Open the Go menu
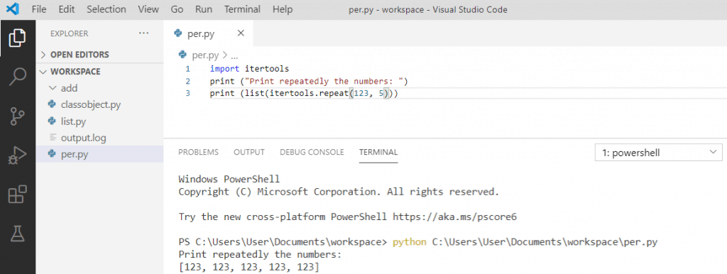This screenshot has height=274, width=727. [x=177, y=9]
